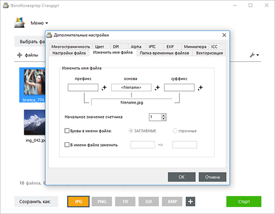Confirm settings with the OK button
275x214 pixels.
tap(182, 177)
